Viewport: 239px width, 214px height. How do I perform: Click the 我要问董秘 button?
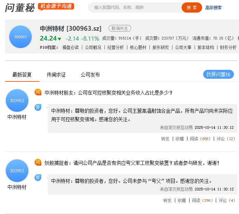click(218, 74)
